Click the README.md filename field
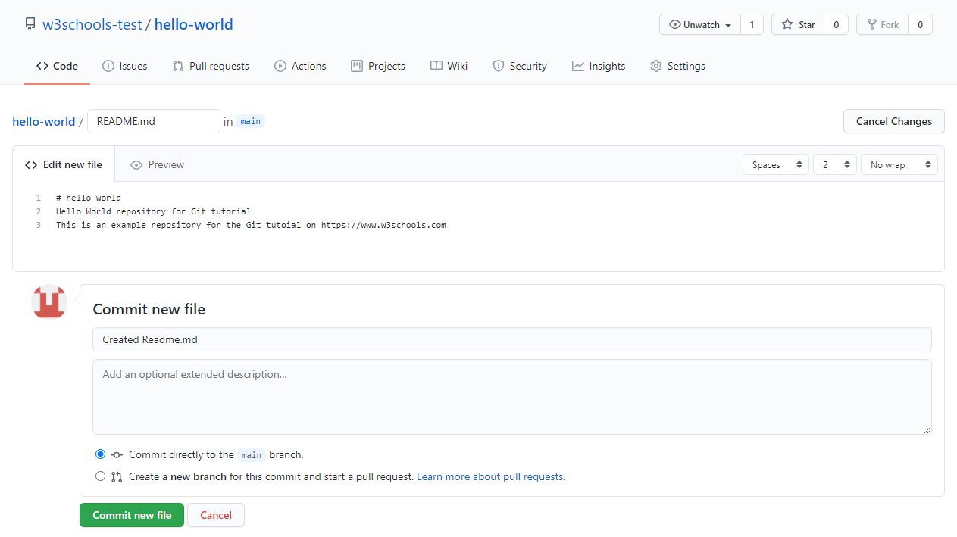Viewport: 957px width, 537px height. coord(153,121)
